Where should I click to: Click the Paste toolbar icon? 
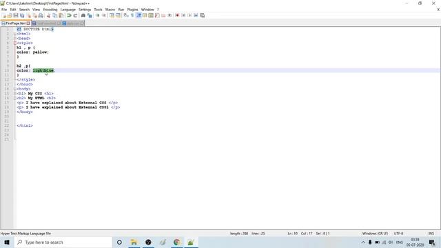click(61, 15)
